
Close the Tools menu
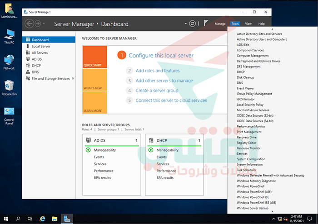[x=235, y=24]
